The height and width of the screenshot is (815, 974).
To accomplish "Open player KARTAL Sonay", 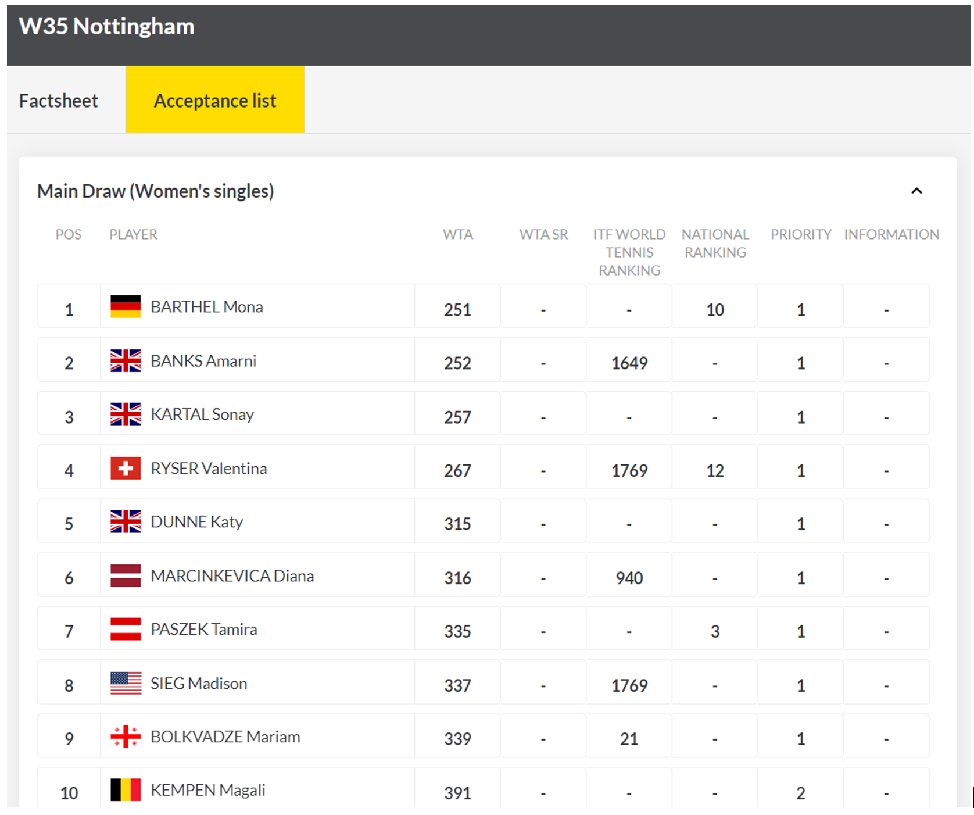I will click(x=202, y=414).
